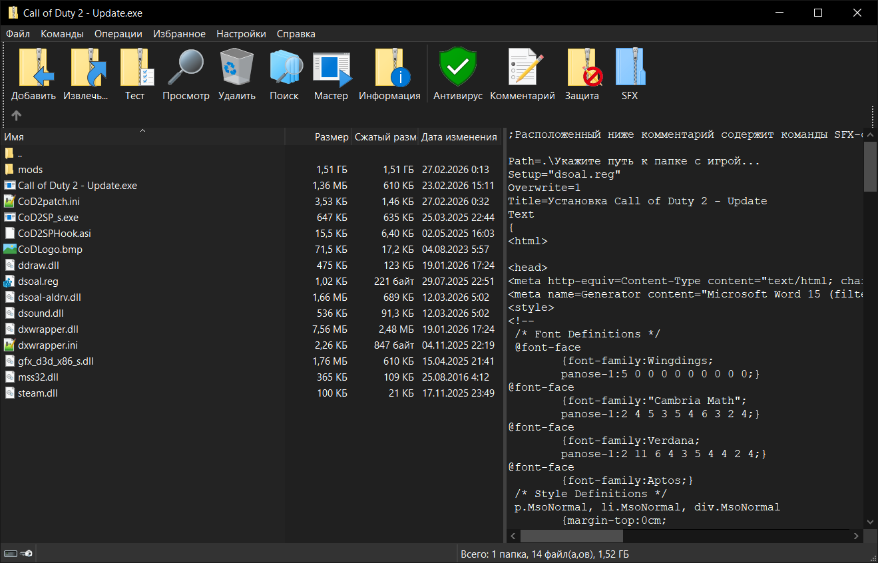The width and height of the screenshot is (878, 563).
Task: Open the Поиск (Find) tool
Action: pos(285,67)
